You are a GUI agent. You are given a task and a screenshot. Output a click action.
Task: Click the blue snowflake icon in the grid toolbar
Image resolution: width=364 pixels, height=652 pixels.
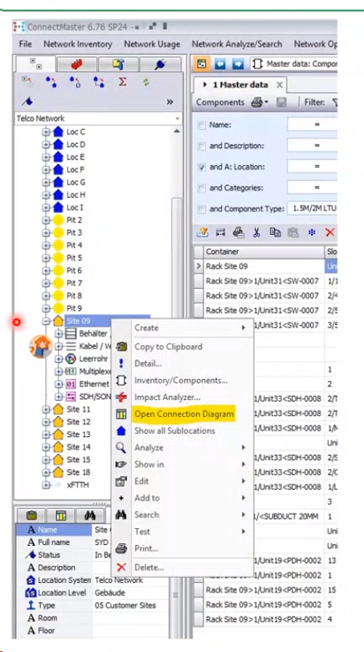click(x=311, y=233)
